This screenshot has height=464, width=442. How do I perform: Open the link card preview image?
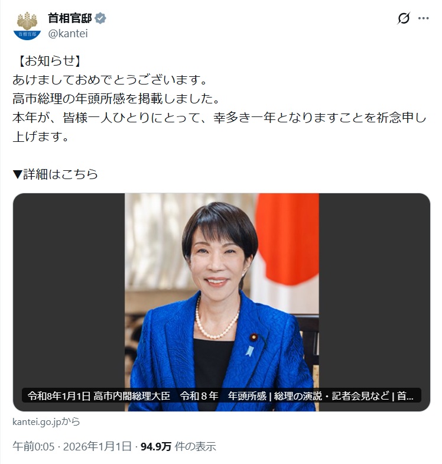click(222, 302)
